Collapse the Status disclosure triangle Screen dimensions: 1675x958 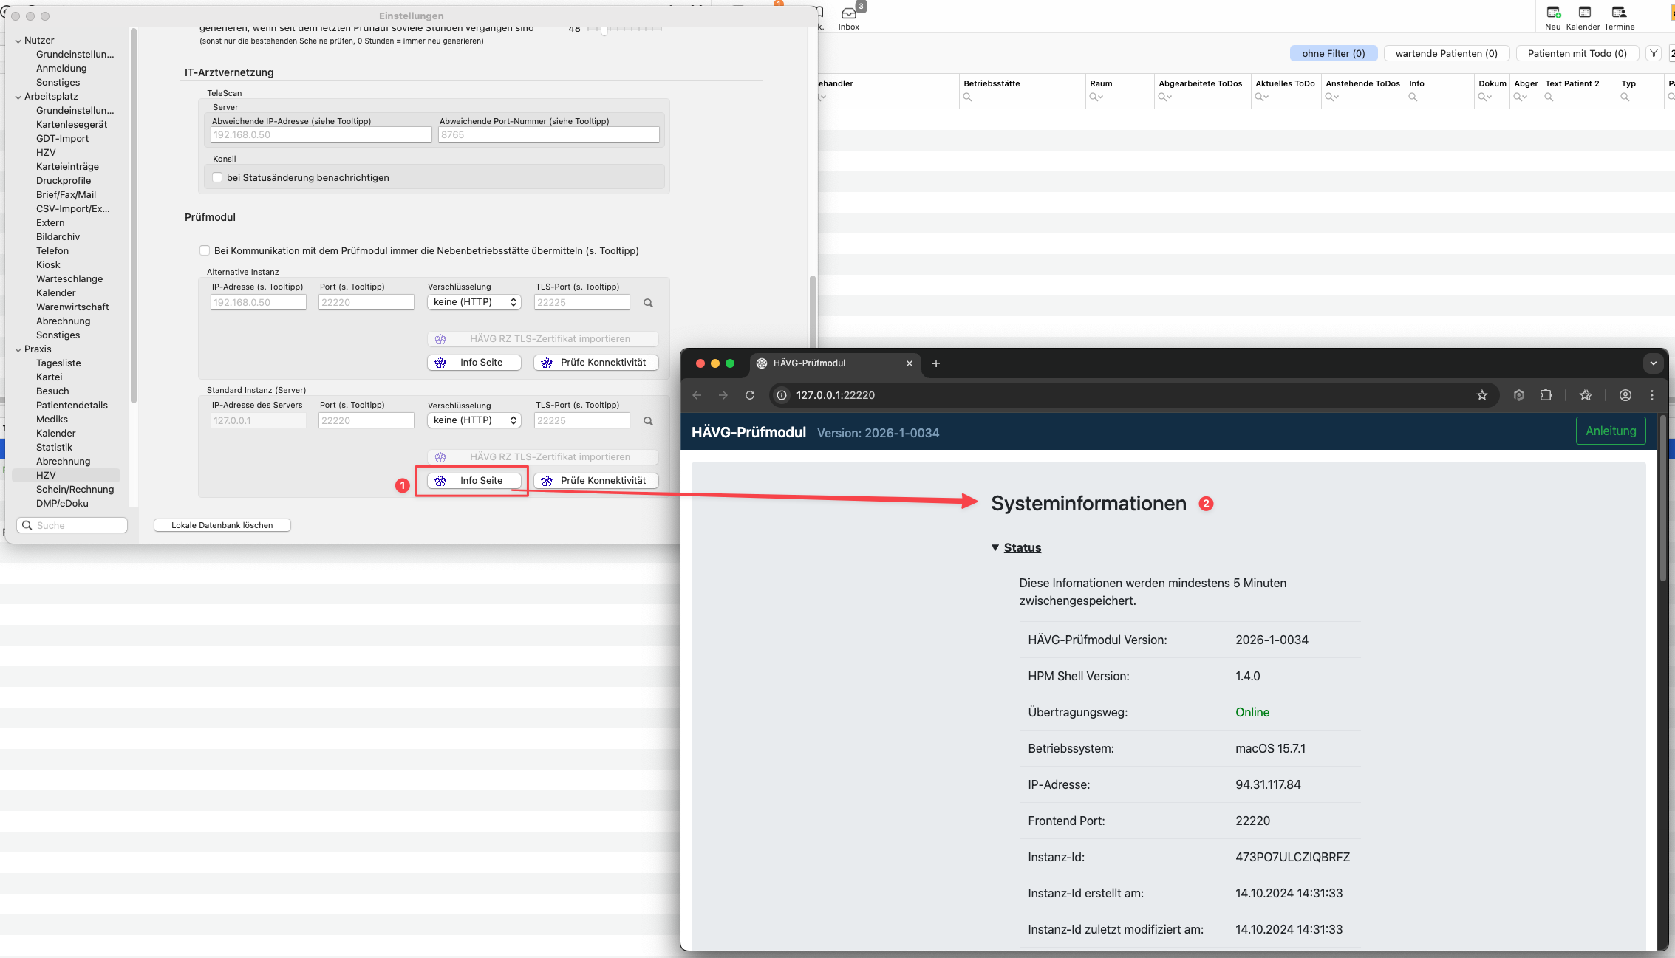(995, 547)
